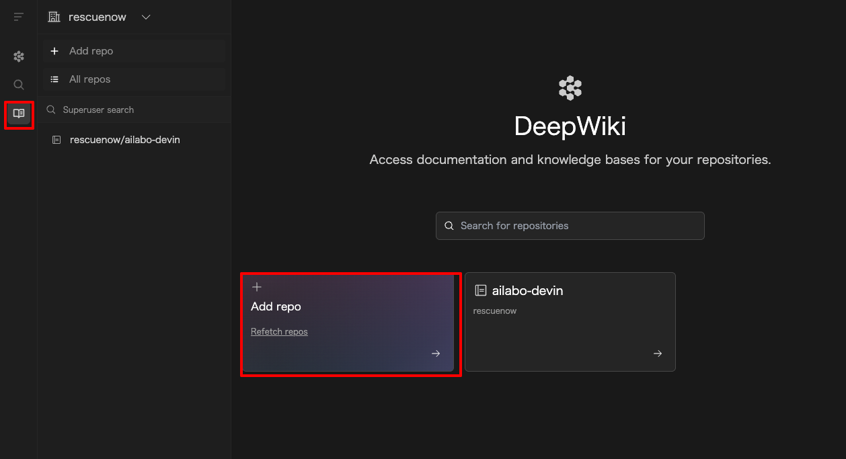
Task: Open All repos in the sidebar
Action: point(134,79)
